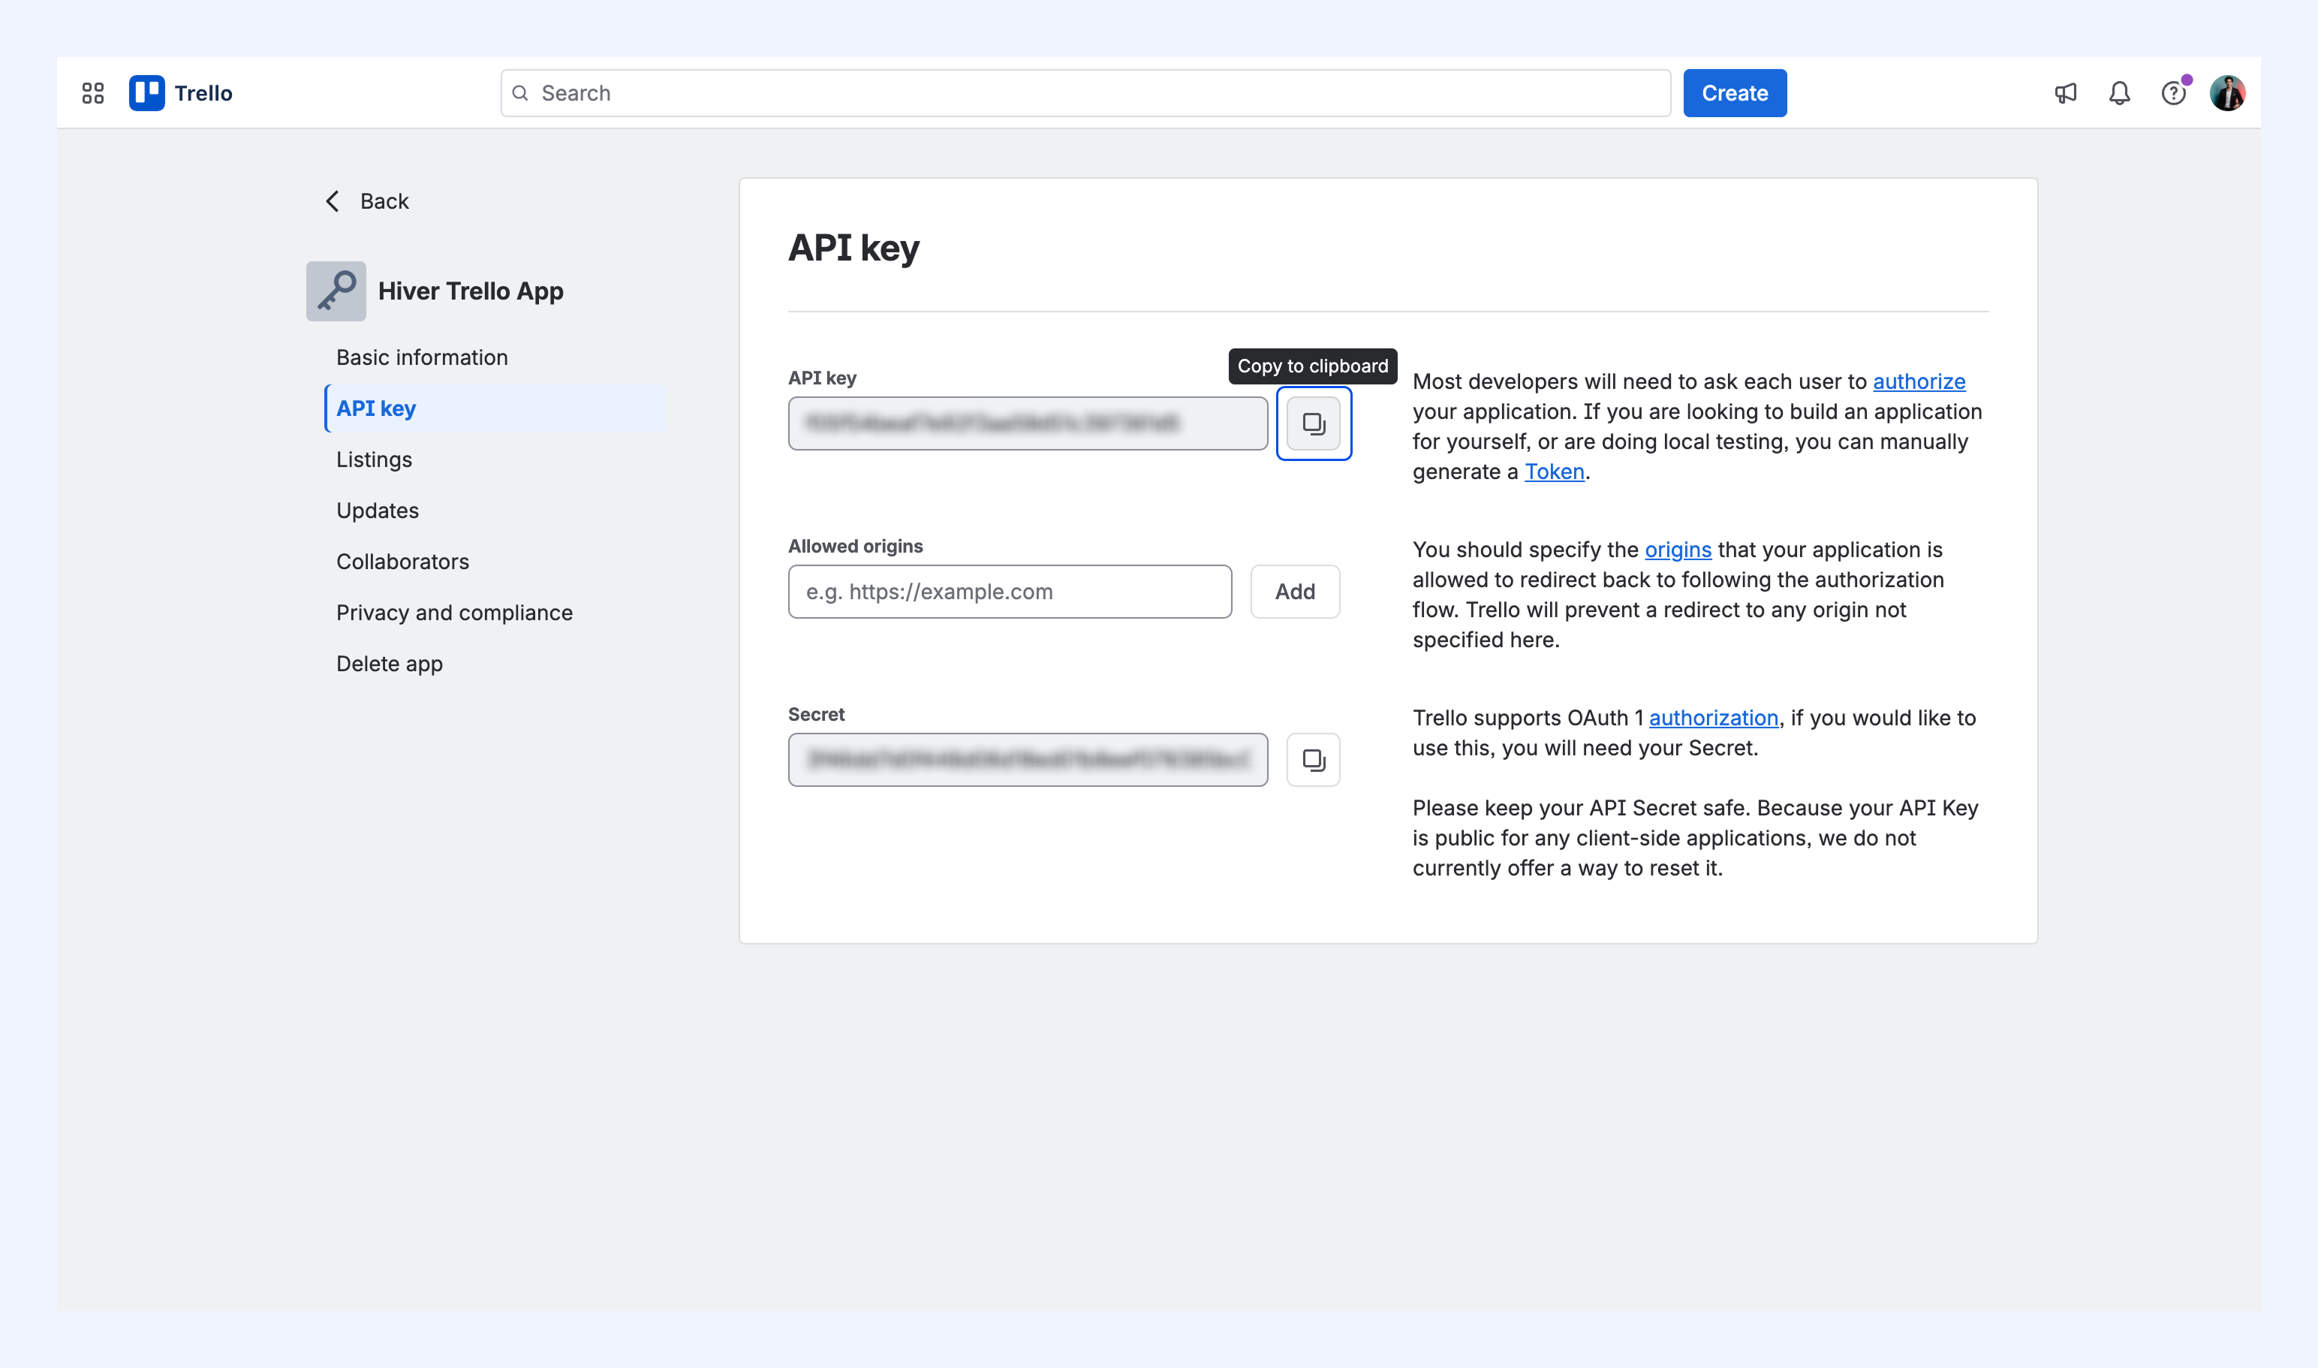Open the Delete app section
Image resolution: width=2318 pixels, height=1368 pixels.
click(x=390, y=664)
